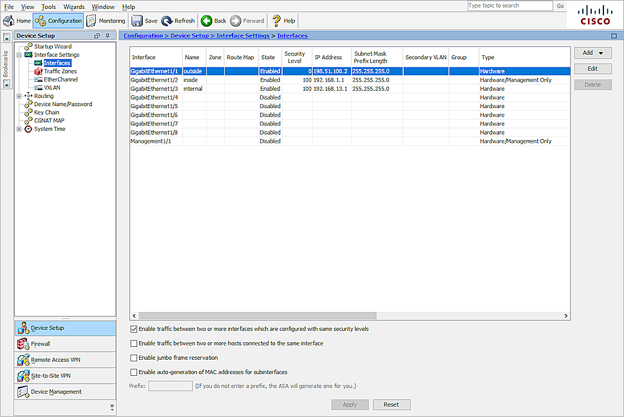The height and width of the screenshot is (417, 624).
Task: Refresh the ASDM data
Action: pos(178,20)
